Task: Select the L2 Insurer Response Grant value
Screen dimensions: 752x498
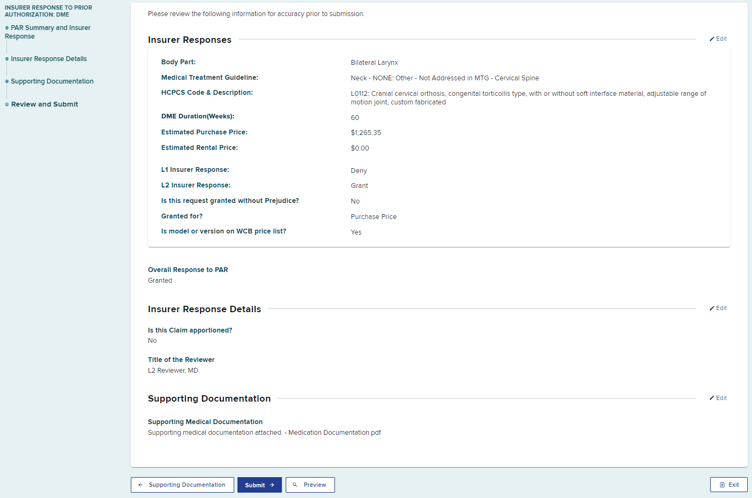Action: click(x=359, y=185)
